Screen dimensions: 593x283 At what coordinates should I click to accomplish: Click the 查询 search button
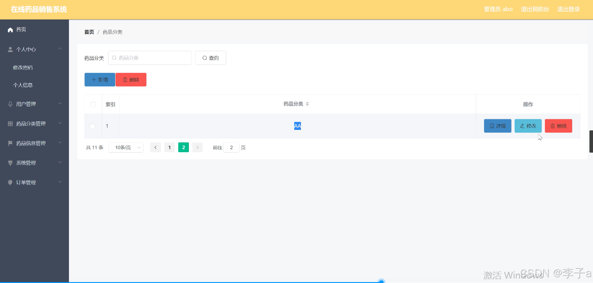pyautogui.click(x=211, y=58)
